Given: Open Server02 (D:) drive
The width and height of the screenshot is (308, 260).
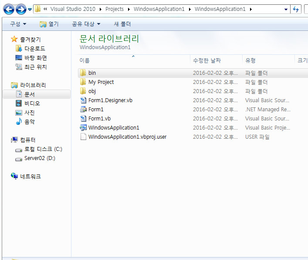Looking at the screenshot, I should pos(40,158).
